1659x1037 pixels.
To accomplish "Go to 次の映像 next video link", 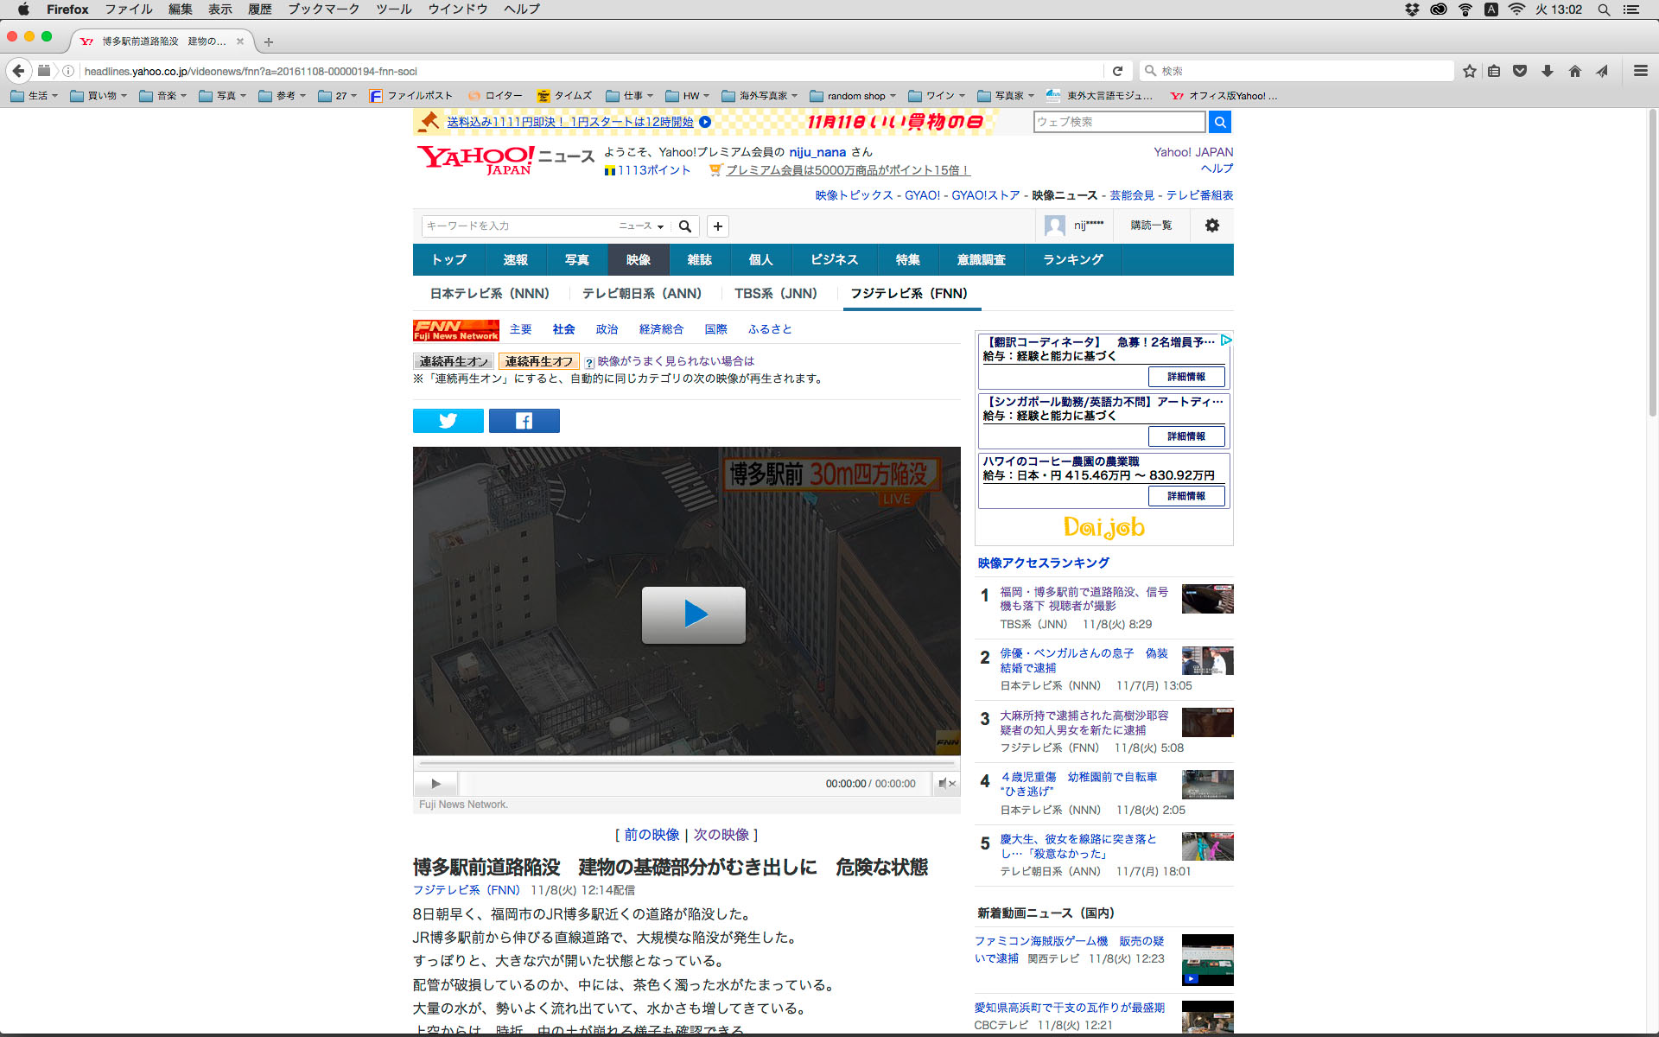I will [x=721, y=835].
